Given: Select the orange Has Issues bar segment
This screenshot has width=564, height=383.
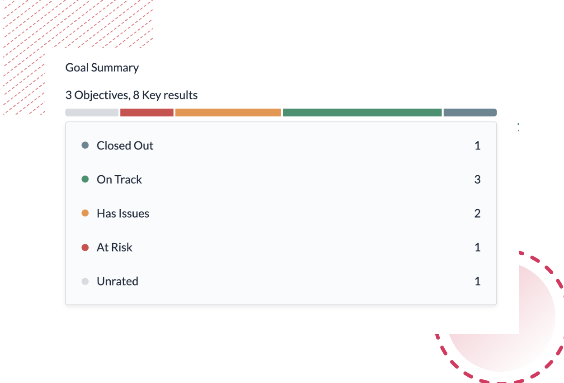Looking at the screenshot, I should pyautogui.click(x=228, y=112).
